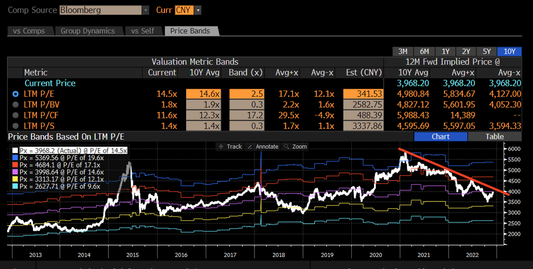The width and height of the screenshot is (533, 269).
Task: Click purple swatch for P/E 14.6x band
Action: coord(15,173)
